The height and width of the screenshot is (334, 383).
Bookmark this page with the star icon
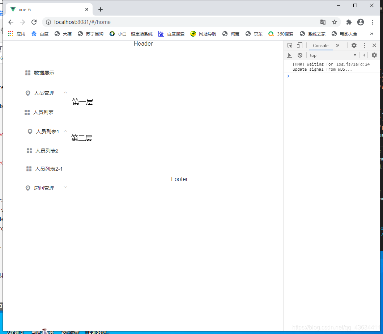[335, 22]
